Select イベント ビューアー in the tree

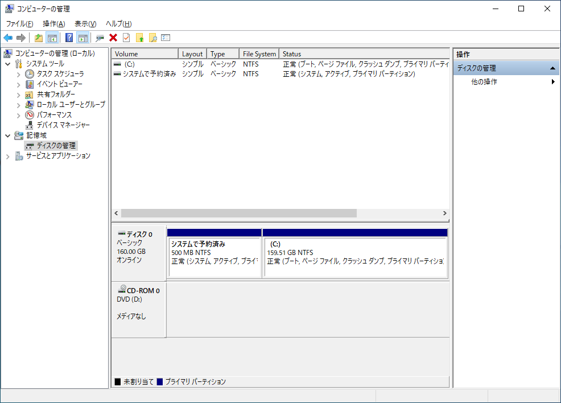[59, 84]
